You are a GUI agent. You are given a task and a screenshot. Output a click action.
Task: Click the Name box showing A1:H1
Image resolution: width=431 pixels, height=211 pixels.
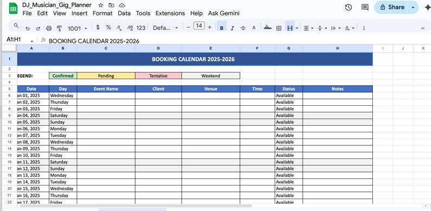(14, 39)
